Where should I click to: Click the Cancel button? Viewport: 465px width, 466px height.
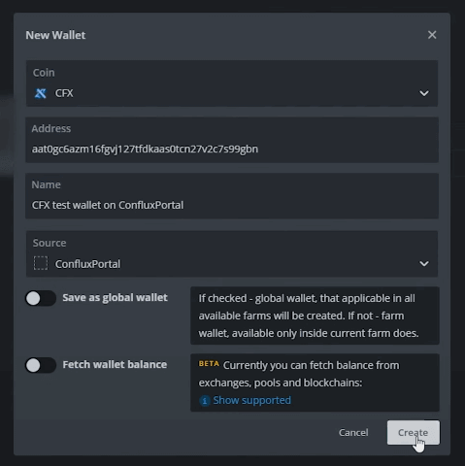353,433
